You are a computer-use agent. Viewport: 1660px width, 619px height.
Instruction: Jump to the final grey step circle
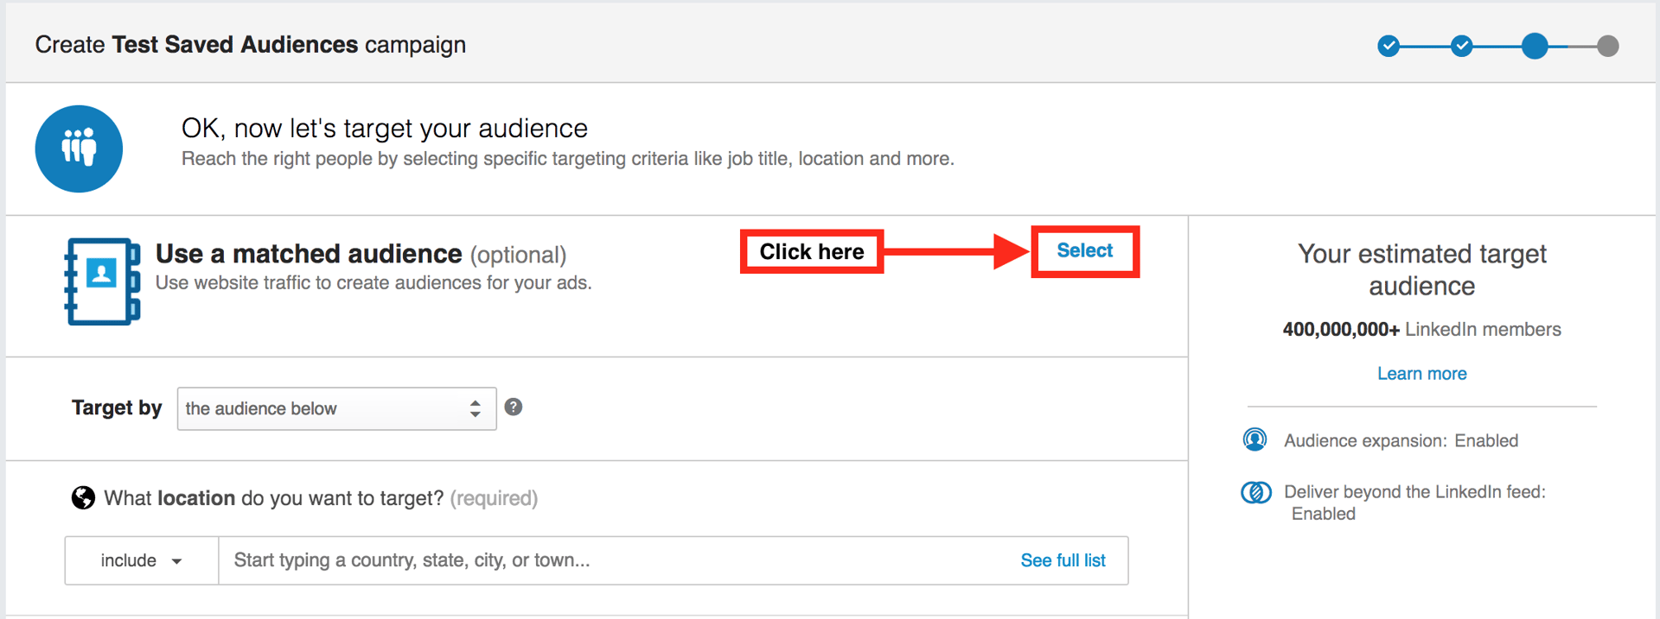click(x=1609, y=47)
